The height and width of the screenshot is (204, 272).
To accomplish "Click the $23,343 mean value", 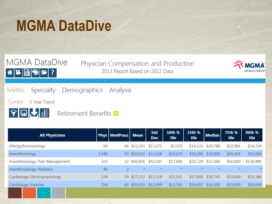I will coord(138,146).
